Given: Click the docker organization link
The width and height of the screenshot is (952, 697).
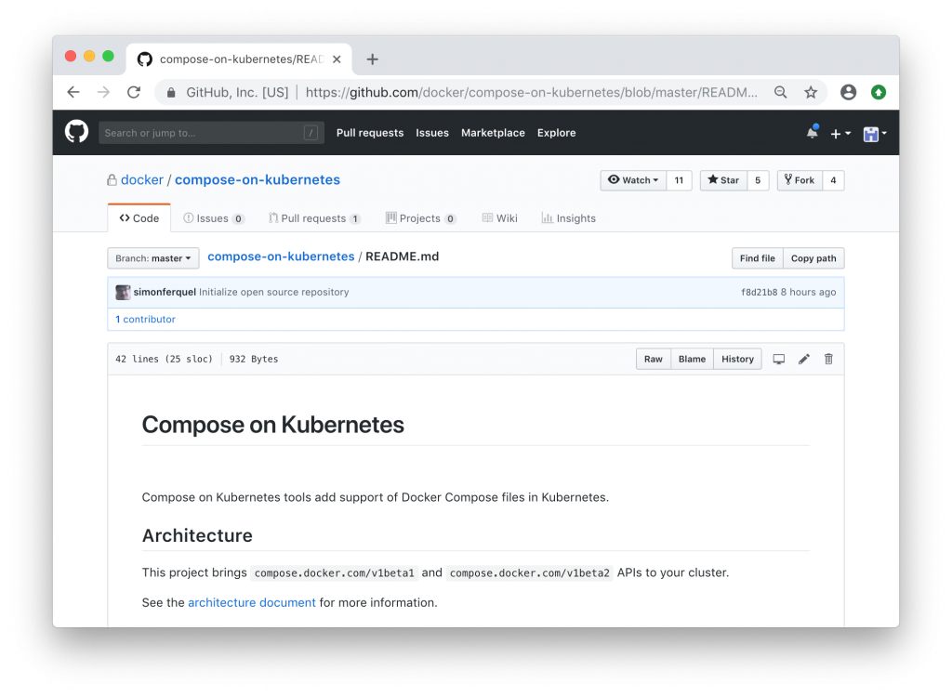Looking at the screenshot, I should (x=142, y=180).
